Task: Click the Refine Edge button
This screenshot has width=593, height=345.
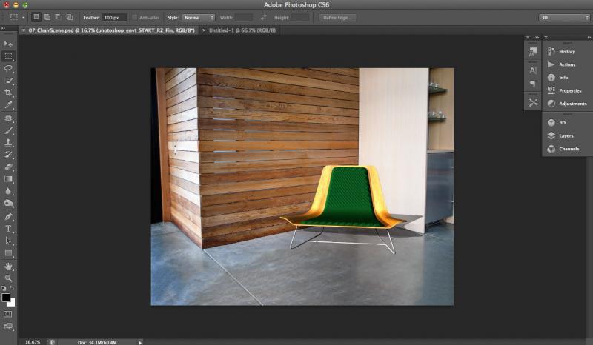Action: tap(337, 17)
